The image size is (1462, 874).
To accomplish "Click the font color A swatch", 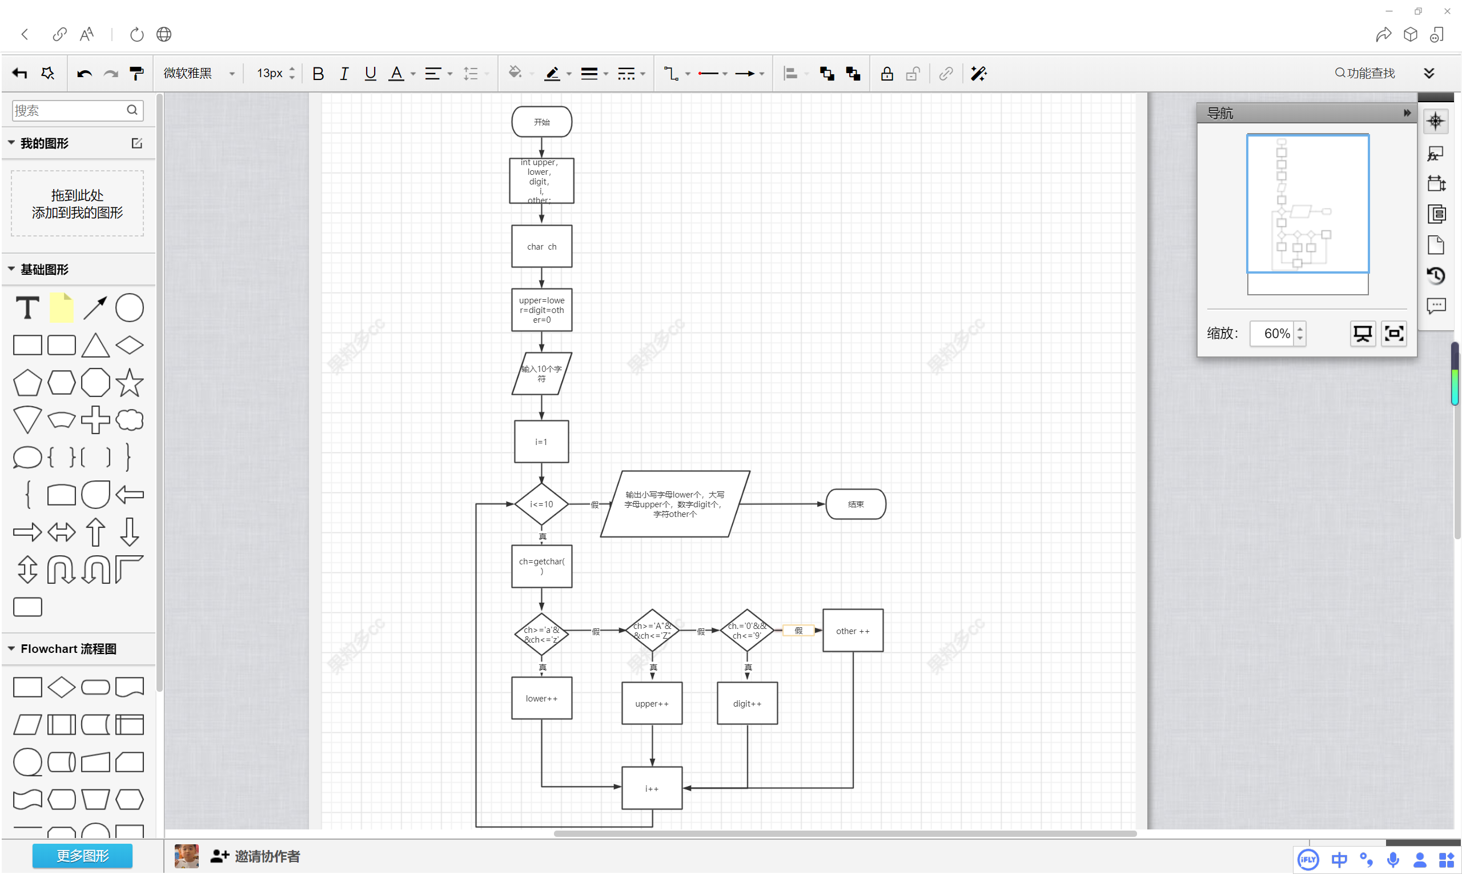I will (396, 73).
